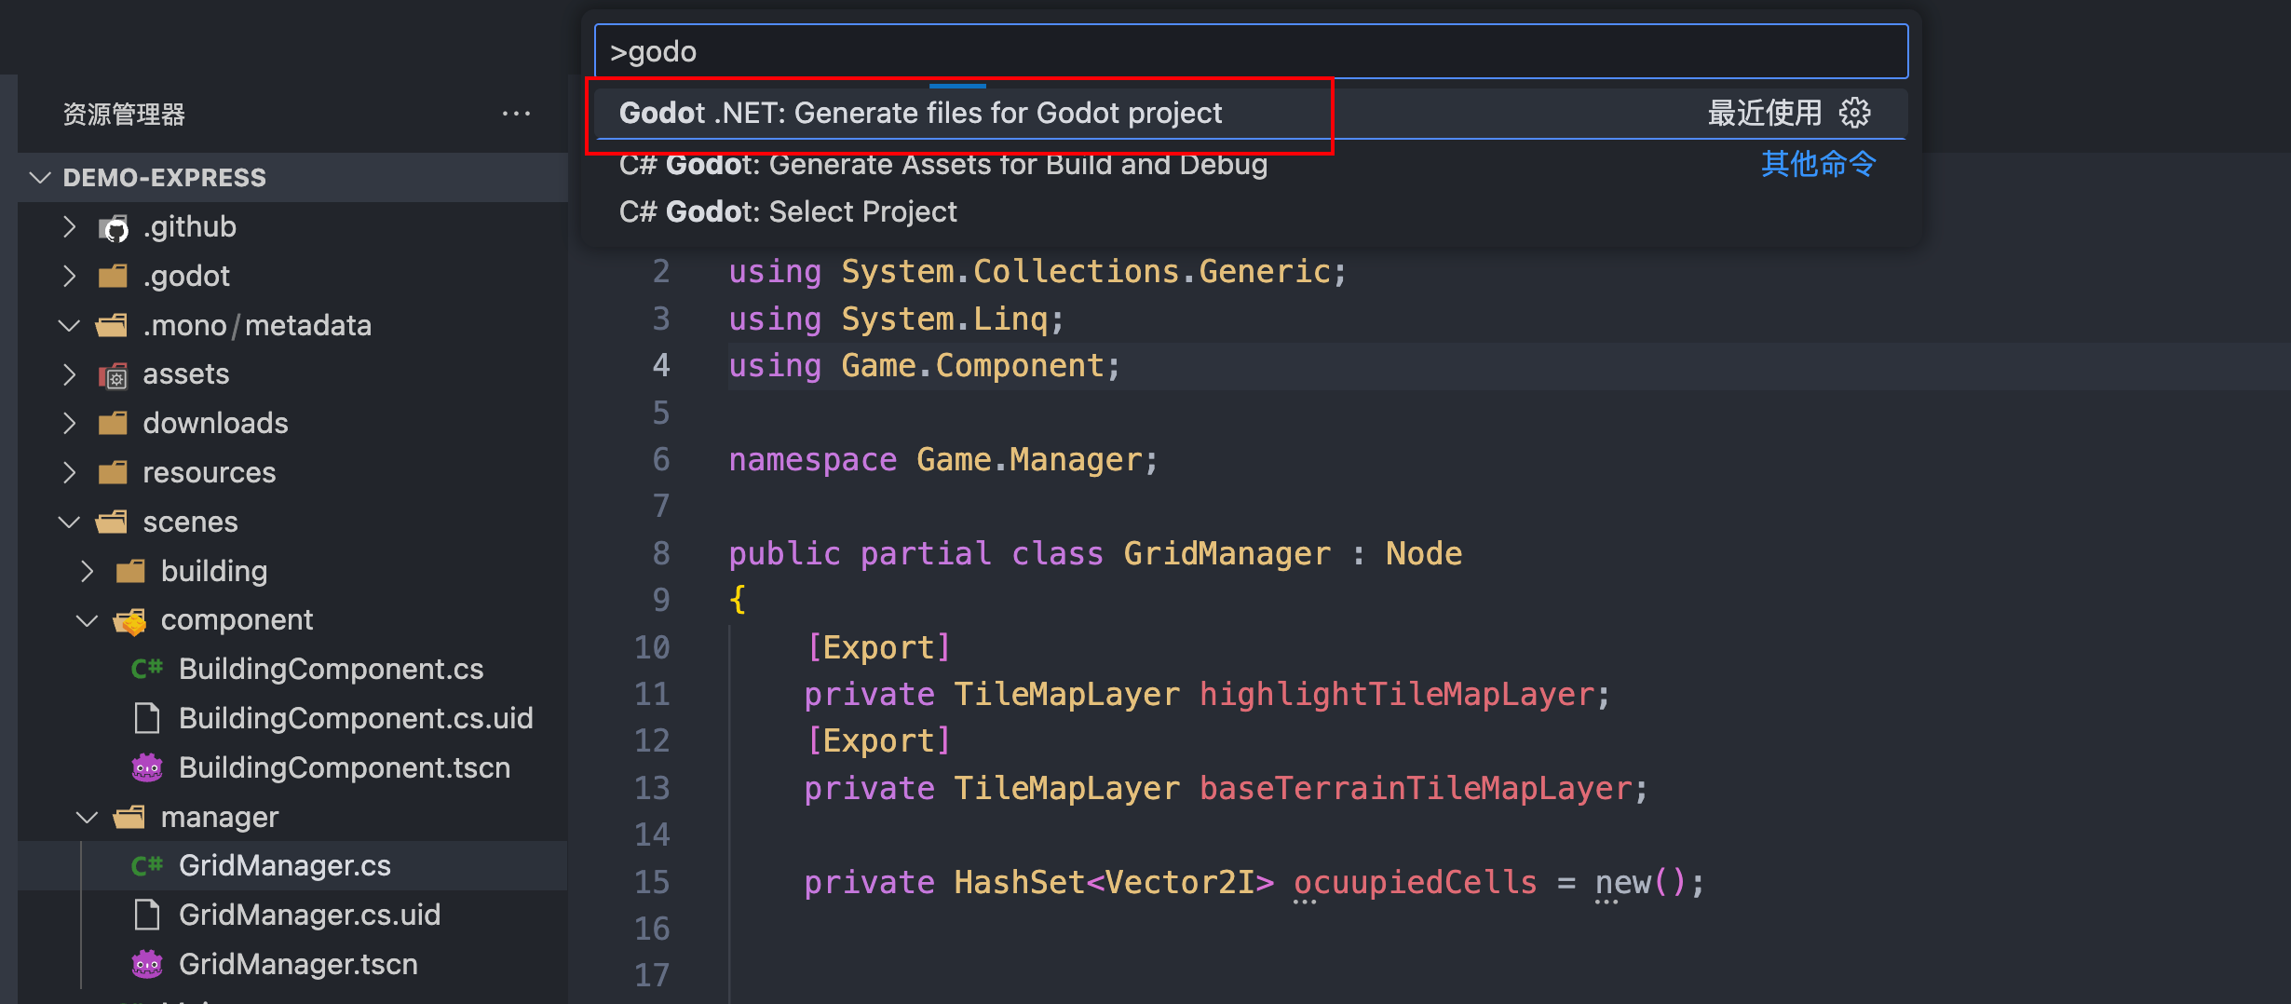This screenshot has width=2291, height=1004.
Task: Click the command palette input field
Action: pos(1250,51)
